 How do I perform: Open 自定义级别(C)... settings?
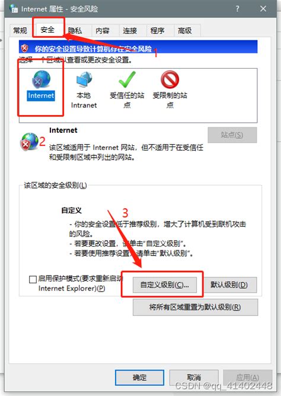click(x=165, y=285)
